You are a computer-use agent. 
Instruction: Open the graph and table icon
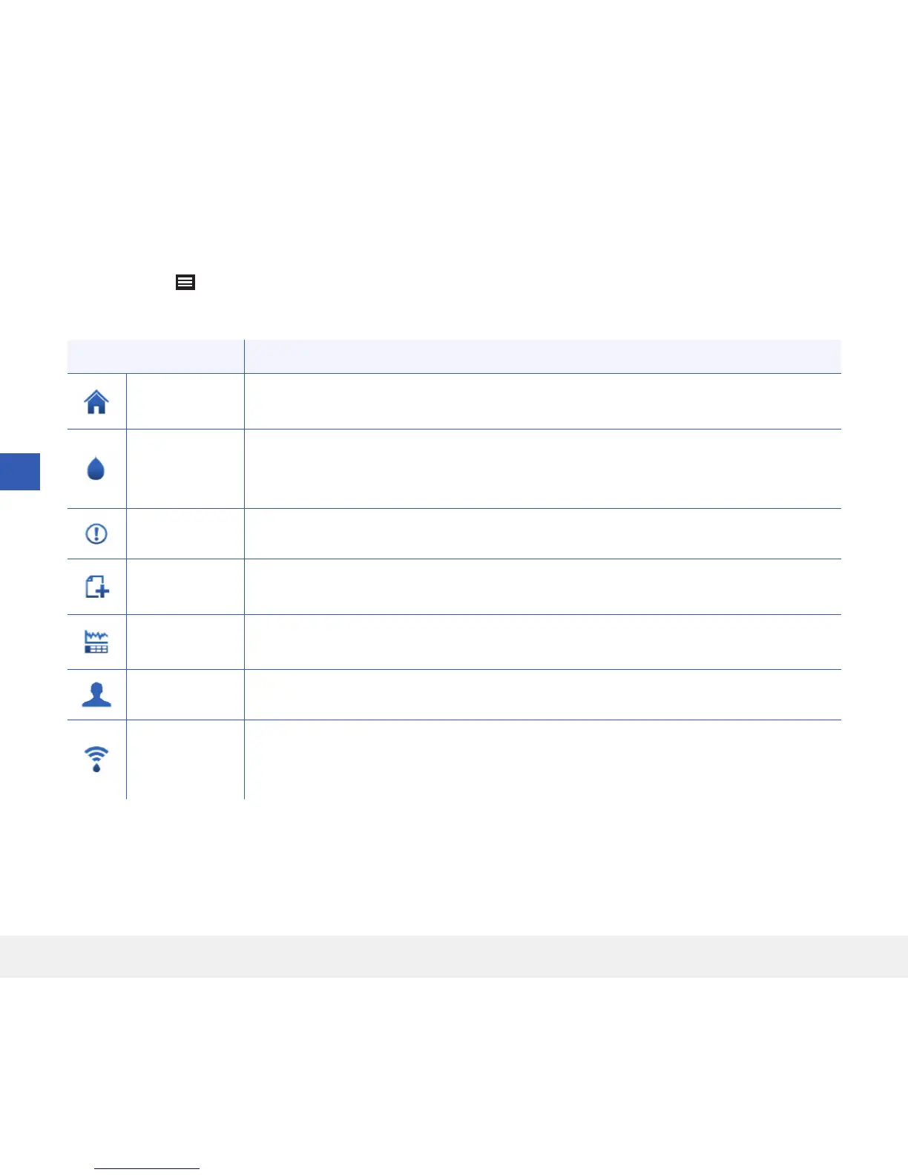pos(96,642)
